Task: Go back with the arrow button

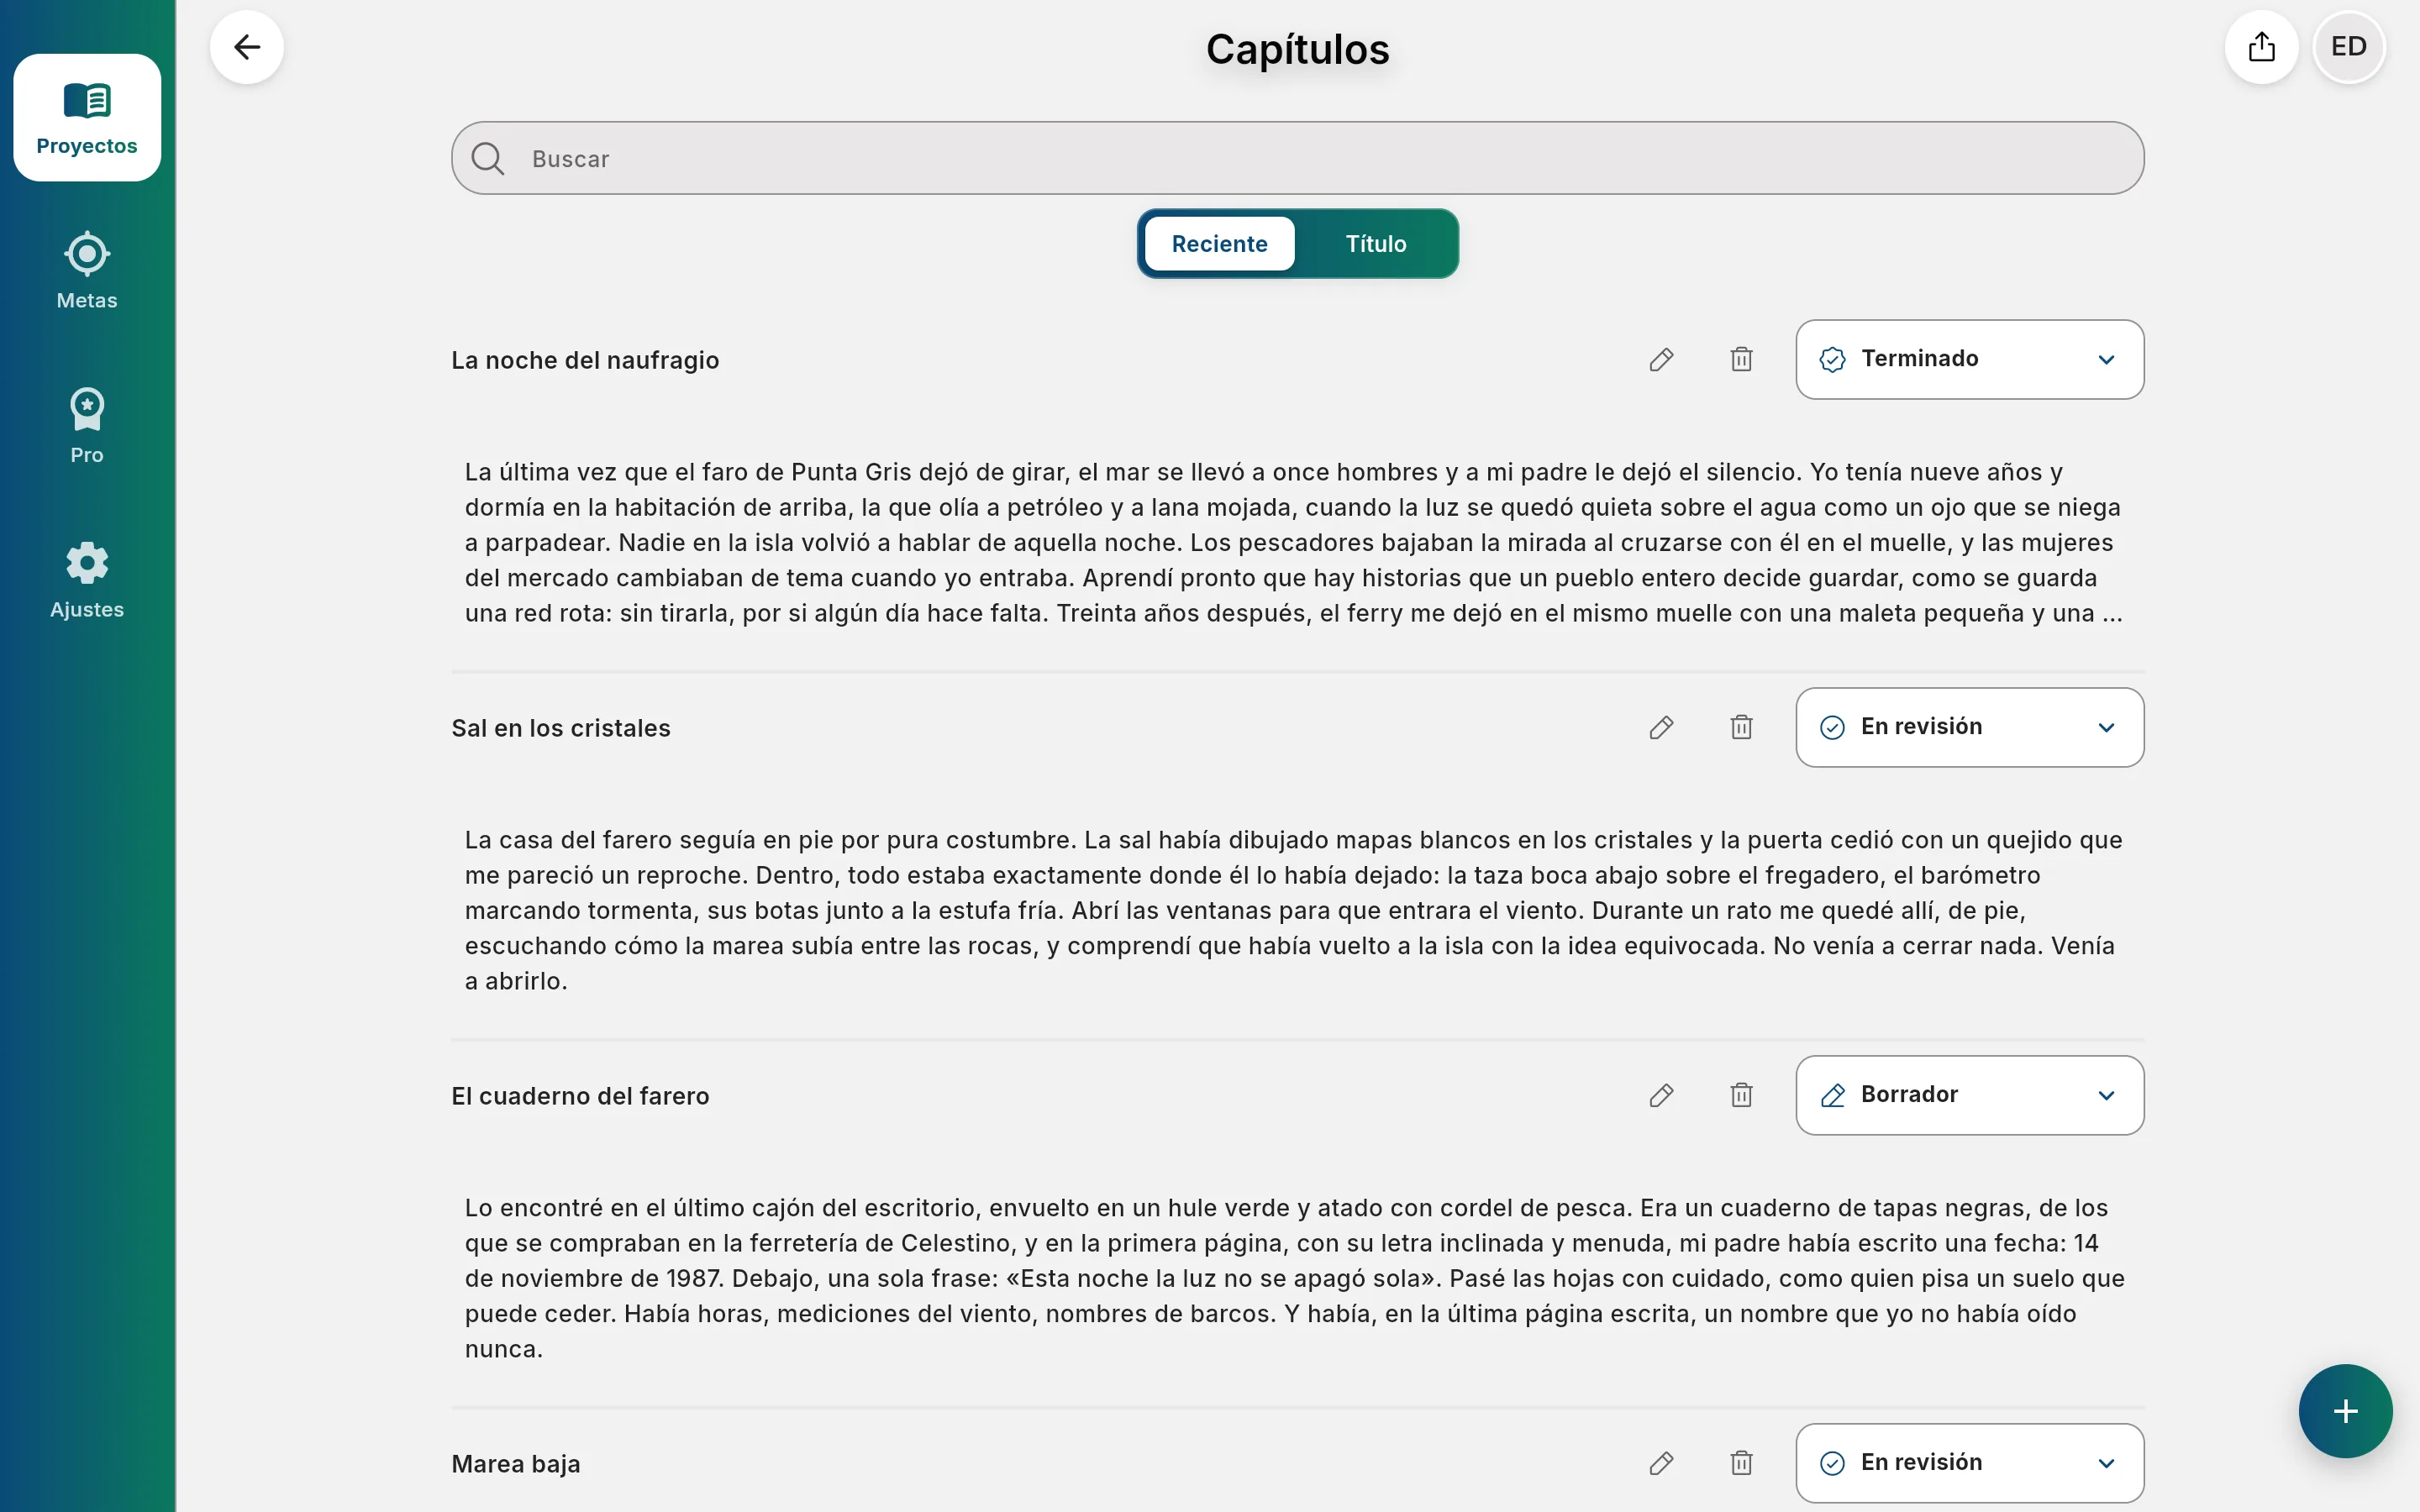Action: point(247,47)
